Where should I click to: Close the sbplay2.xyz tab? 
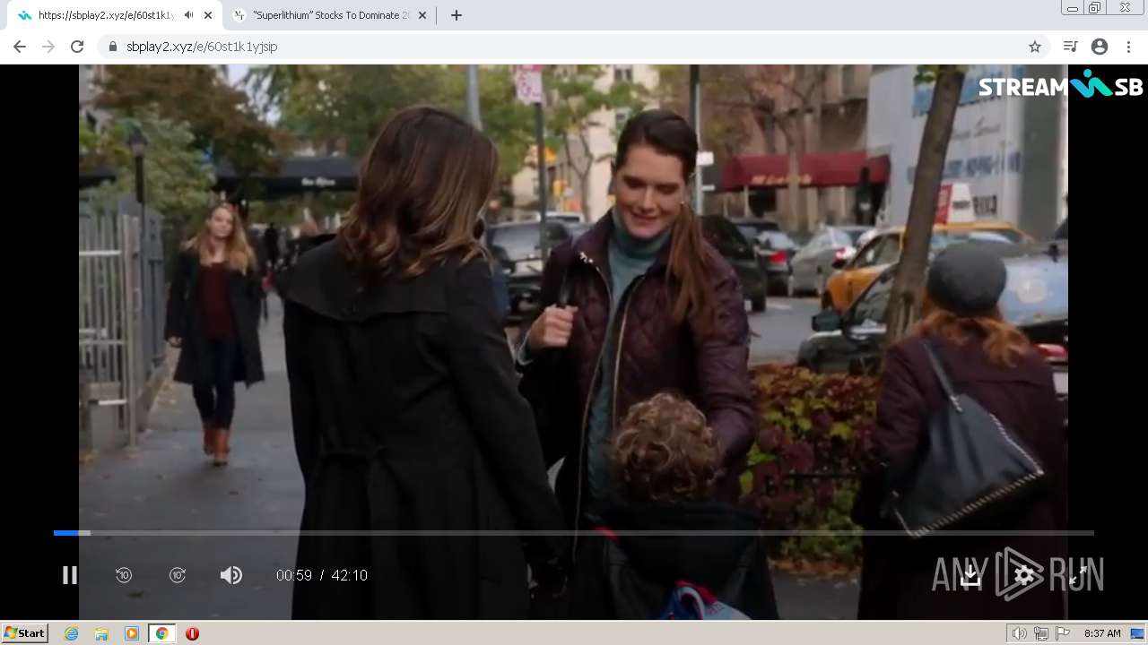pyautogui.click(x=208, y=15)
